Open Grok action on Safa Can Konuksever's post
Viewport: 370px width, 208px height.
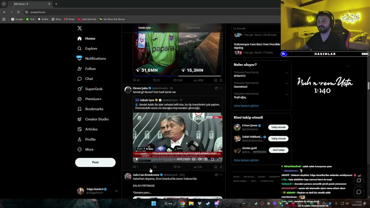(x=216, y=175)
